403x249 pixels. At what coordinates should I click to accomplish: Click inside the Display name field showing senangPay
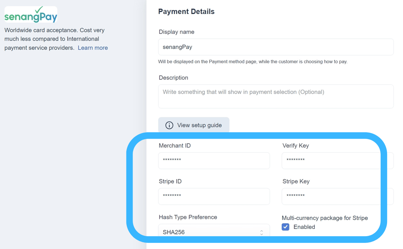276,47
